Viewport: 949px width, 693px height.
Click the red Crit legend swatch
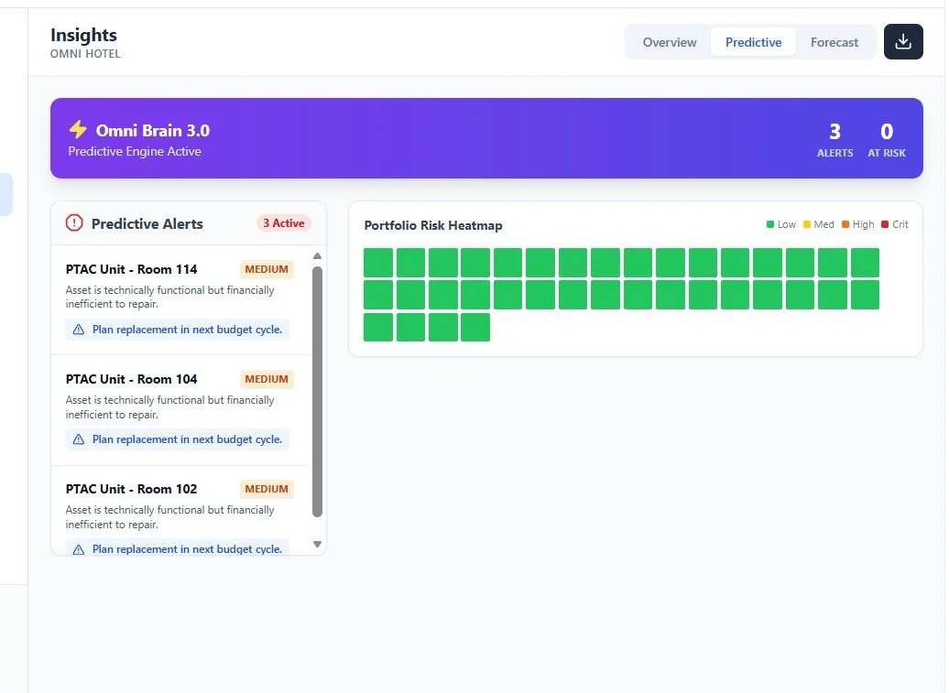pyautogui.click(x=885, y=224)
